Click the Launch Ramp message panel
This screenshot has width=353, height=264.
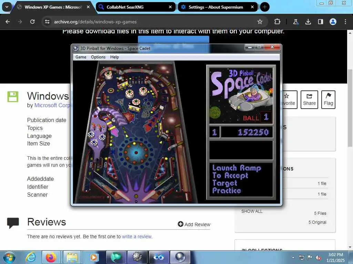click(241, 179)
